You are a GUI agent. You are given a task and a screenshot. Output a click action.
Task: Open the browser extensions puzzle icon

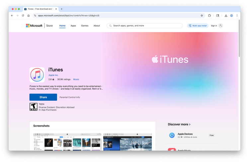click(x=209, y=15)
